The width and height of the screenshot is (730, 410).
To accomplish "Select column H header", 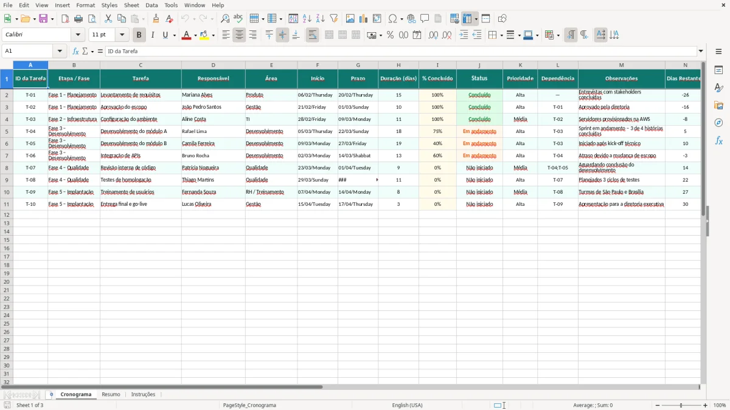I will pos(398,65).
